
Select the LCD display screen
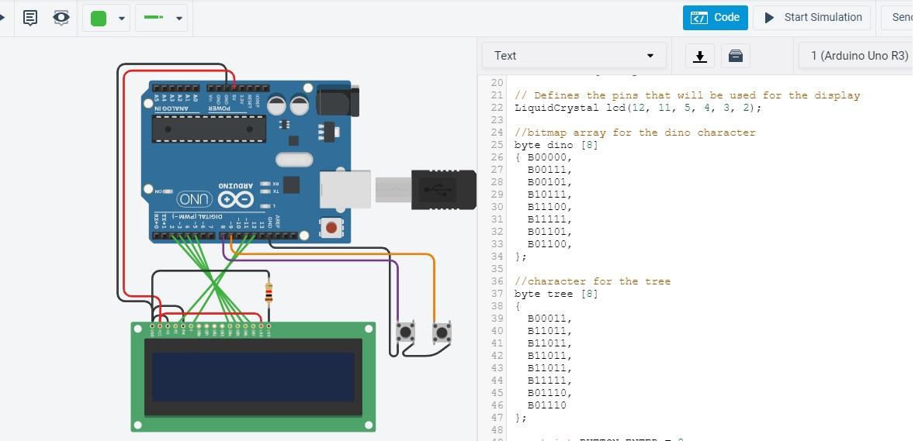[253, 377]
